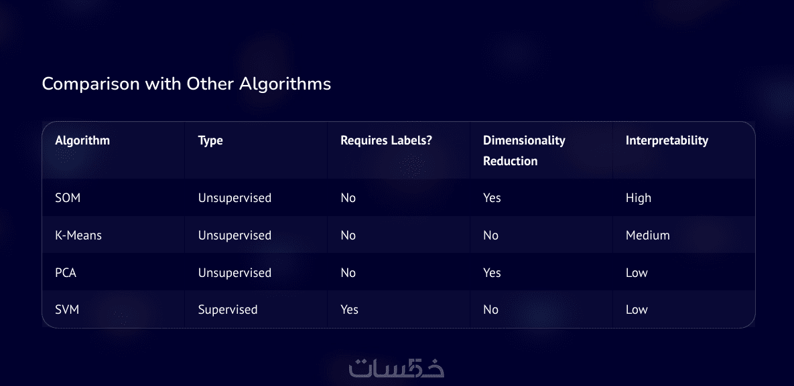The image size is (794, 386).
Task: Select the SVM algorithm cell
Action: [67, 310]
